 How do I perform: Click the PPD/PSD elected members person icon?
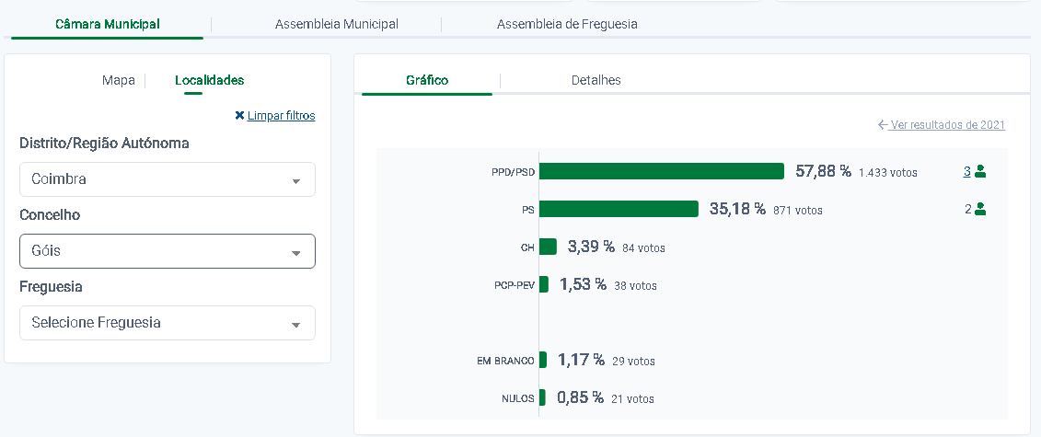click(x=980, y=171)
